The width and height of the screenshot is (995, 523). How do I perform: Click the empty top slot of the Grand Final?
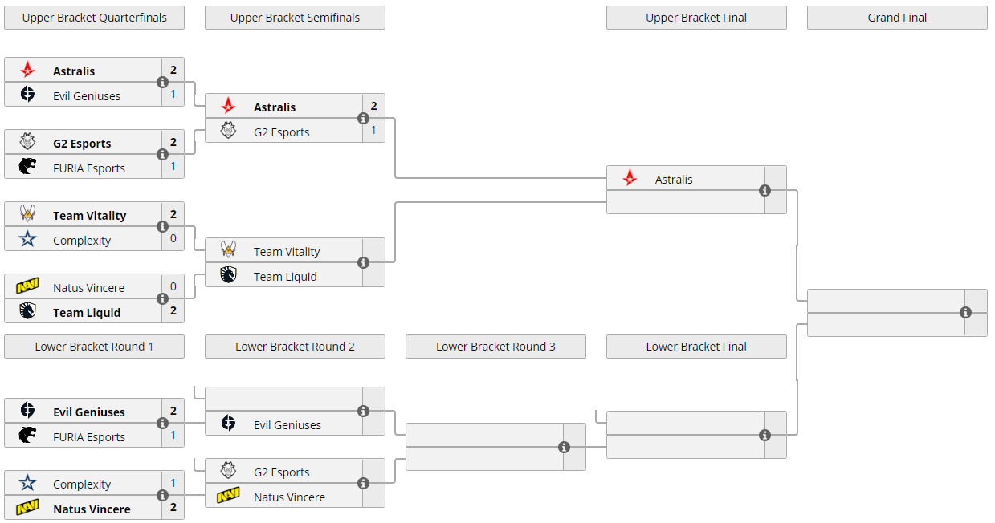pos(883,301)
